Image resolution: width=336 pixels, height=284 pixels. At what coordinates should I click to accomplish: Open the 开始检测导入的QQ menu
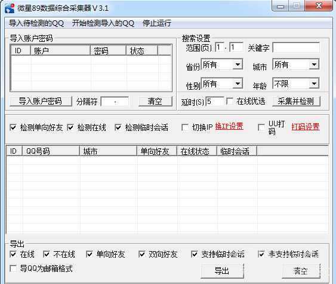pyautogui.click(x=103, y=23)
